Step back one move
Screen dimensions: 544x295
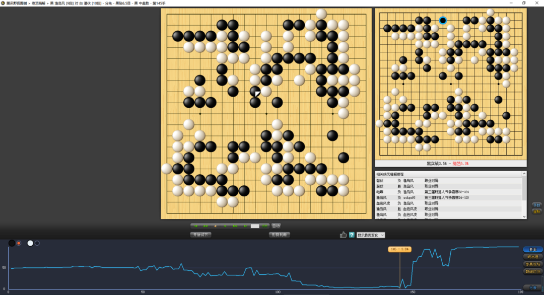(216, 226)
